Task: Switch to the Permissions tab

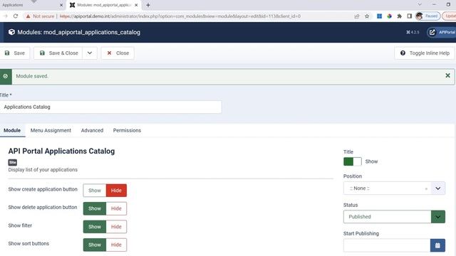Action: [127, 130]
